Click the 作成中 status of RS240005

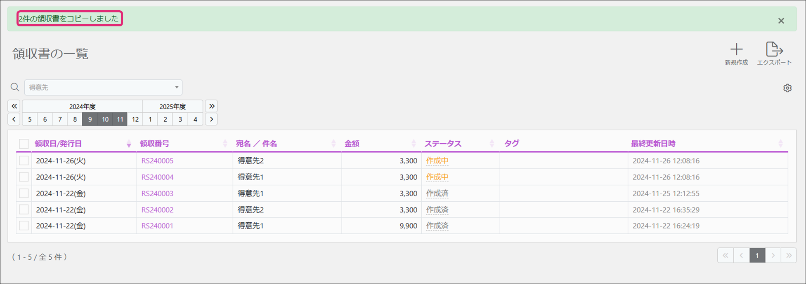coord(437,161)
